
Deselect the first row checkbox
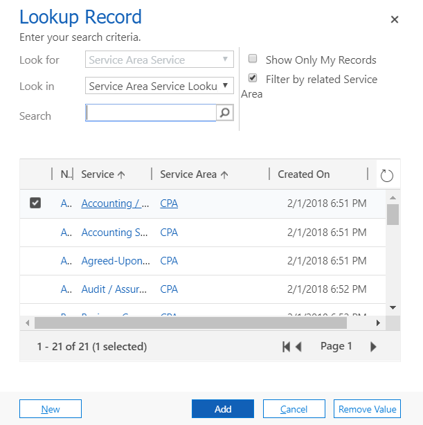[x=35, y=204]
